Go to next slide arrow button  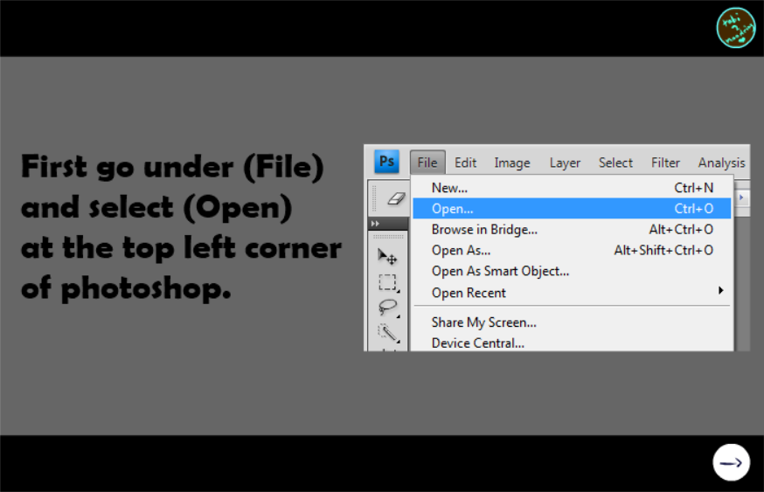(x=731, y=462)
